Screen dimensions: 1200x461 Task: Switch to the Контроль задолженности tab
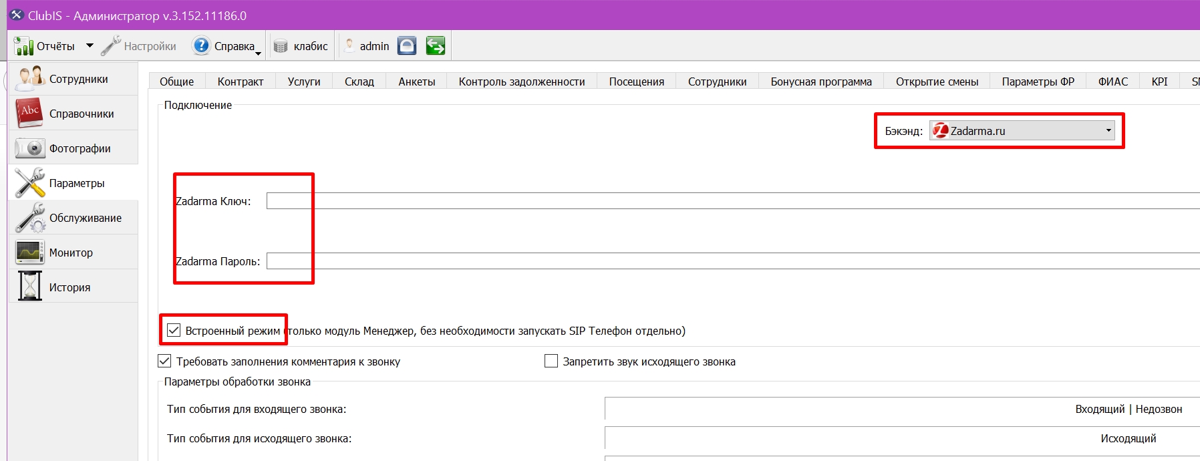coord(522,82)
